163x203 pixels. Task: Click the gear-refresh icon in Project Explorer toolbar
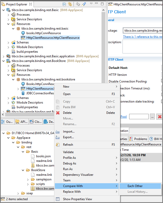(78, 4)
